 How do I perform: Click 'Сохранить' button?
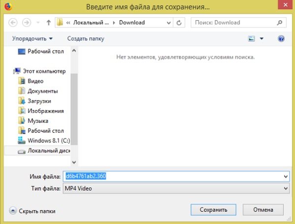(213, 210)
